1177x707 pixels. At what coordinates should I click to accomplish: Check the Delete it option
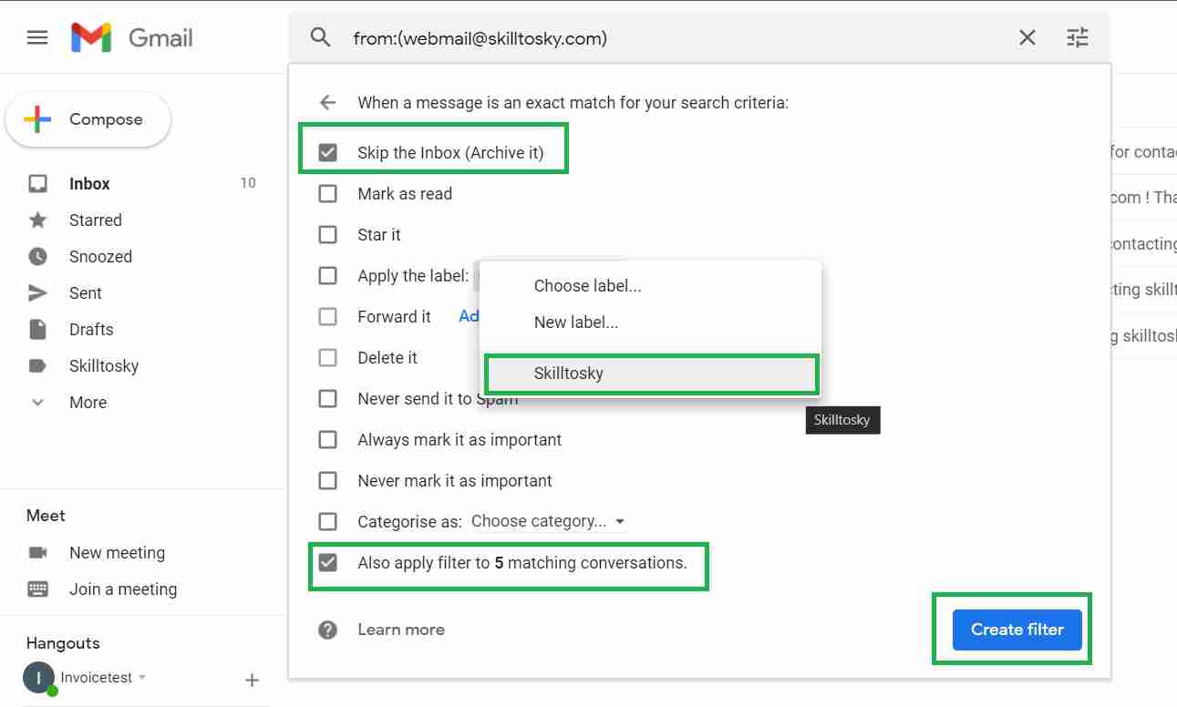[x=327, y=357]
